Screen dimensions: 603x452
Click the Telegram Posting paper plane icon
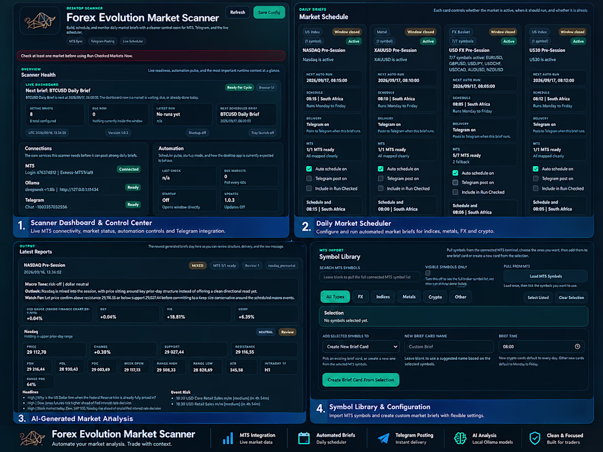(383, 438)
